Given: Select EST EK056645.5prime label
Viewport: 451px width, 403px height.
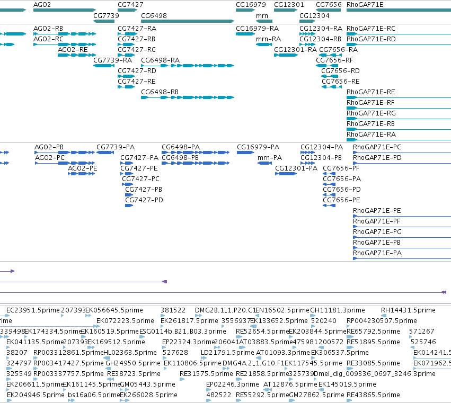Looking at the screenshot, I should (x=114, y=310).
